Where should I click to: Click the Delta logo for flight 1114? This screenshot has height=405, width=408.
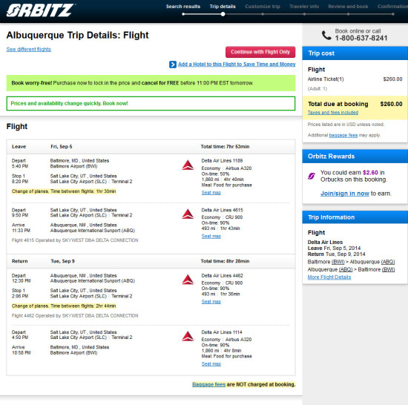(188, 336)
